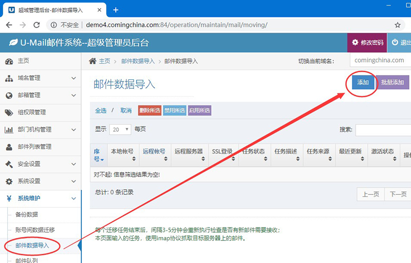Select 账号间数据迁移 in sidebar submenu
The height and width of the screenshot is (263, 411).
pos(35,230)
